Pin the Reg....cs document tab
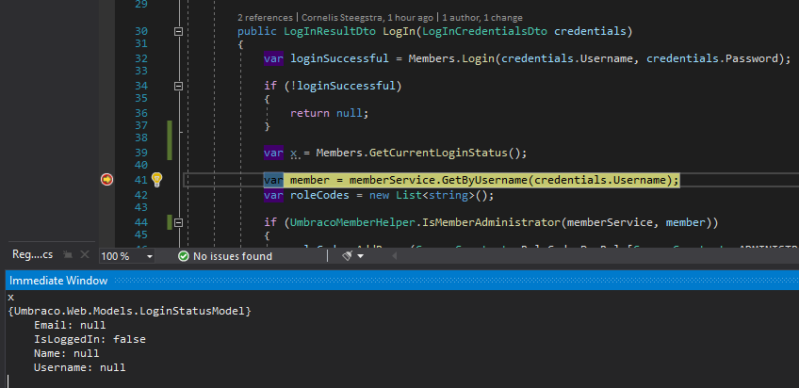Image resolution: width=799 pixels, height=388 pixels. tap(71, 256)
